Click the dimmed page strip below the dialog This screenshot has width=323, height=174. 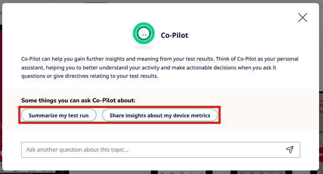tap(161, 172)
